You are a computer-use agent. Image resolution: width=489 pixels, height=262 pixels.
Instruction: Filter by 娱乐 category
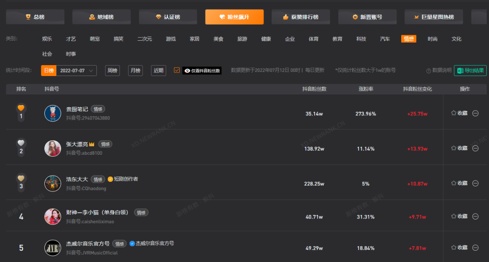click(47, 39)
